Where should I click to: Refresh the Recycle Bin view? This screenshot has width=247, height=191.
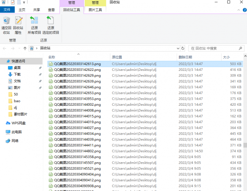[183, 49]
